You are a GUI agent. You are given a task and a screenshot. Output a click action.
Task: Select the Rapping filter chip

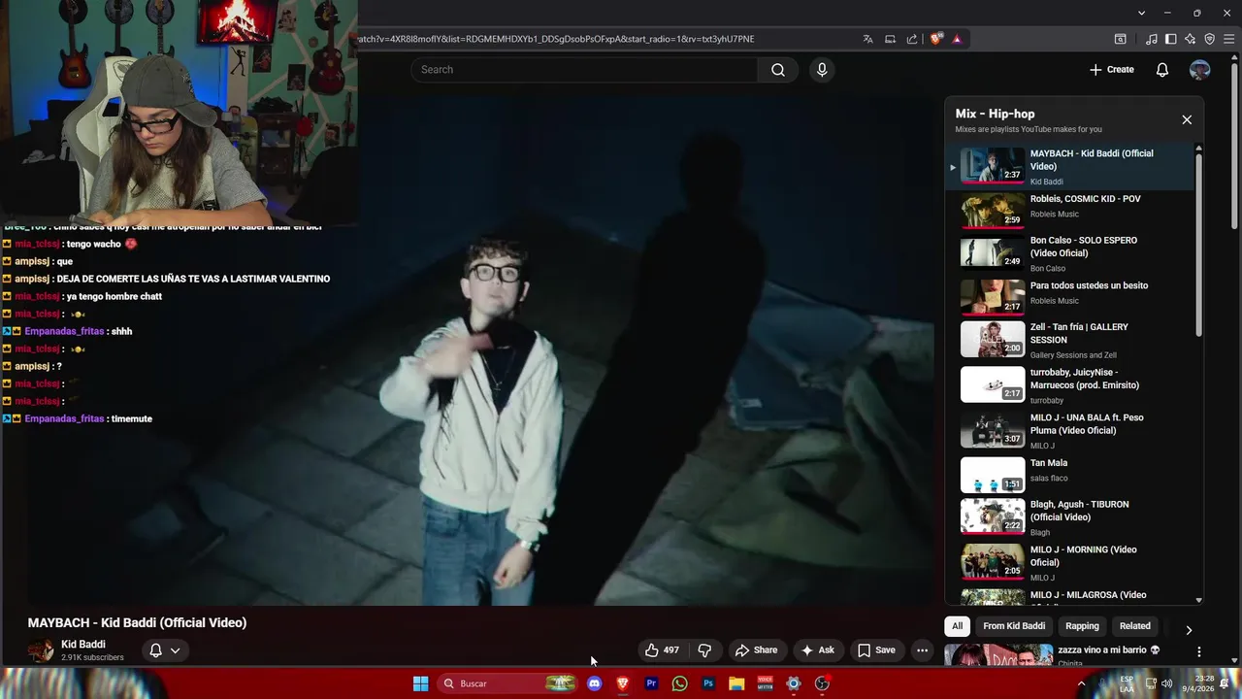click(x=1082, y=626)
